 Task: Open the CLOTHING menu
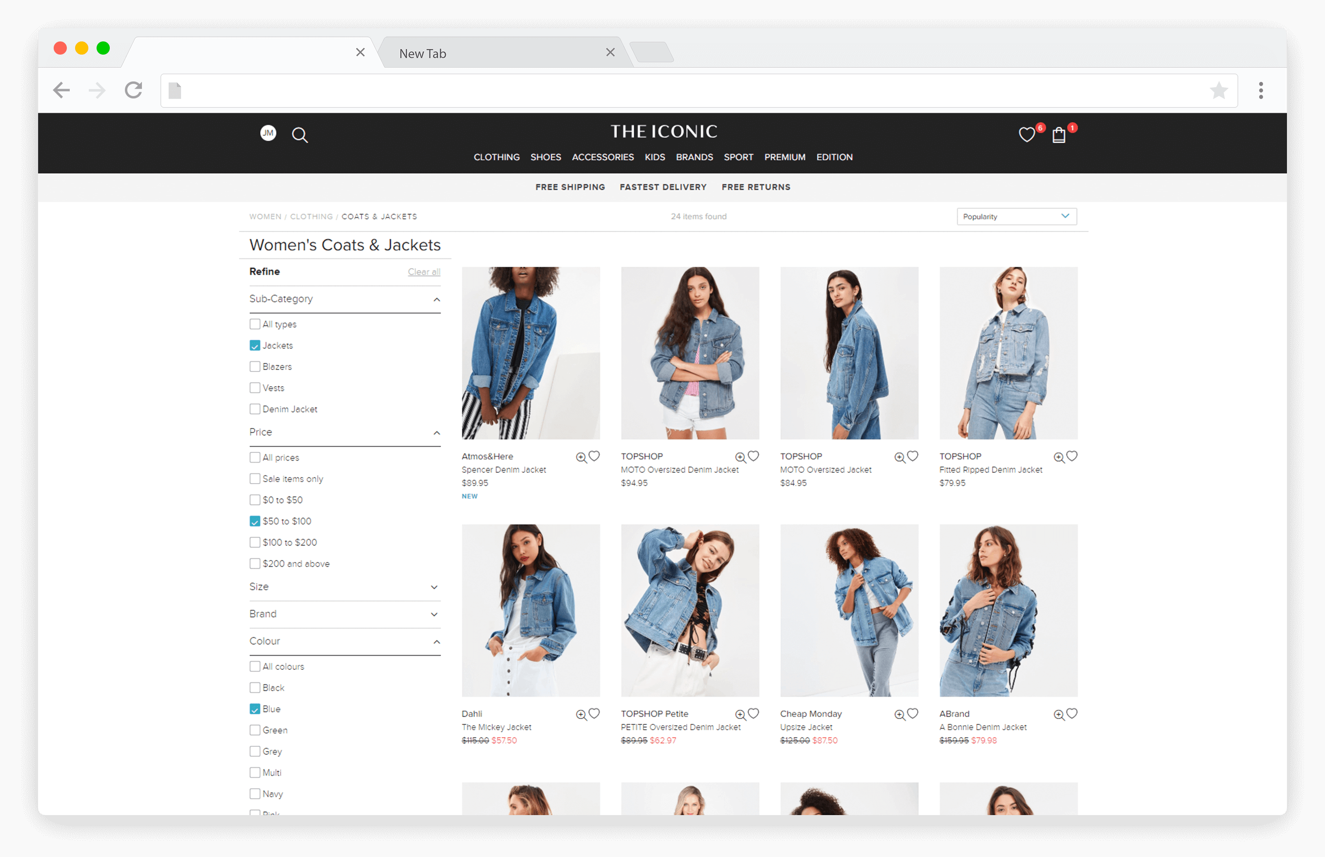pyautogui.click(x=497, y=157)
